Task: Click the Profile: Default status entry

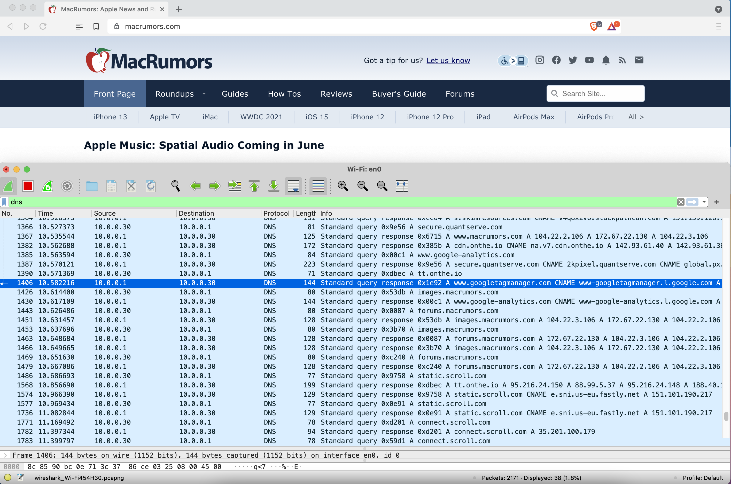Action: (703, 478)
